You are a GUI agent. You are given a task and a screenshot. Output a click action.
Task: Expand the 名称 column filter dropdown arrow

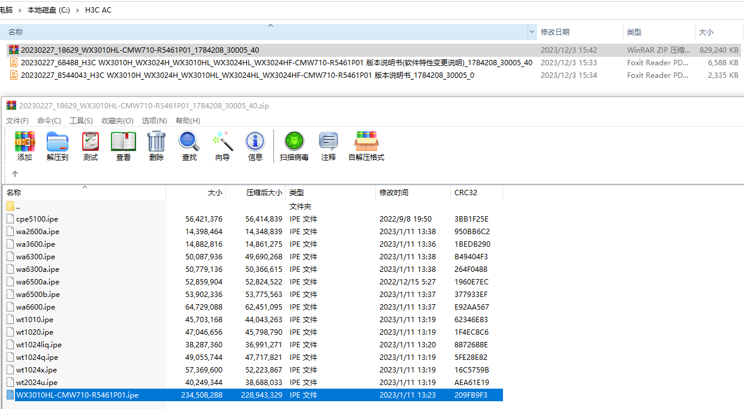click(x=532, y=32)
